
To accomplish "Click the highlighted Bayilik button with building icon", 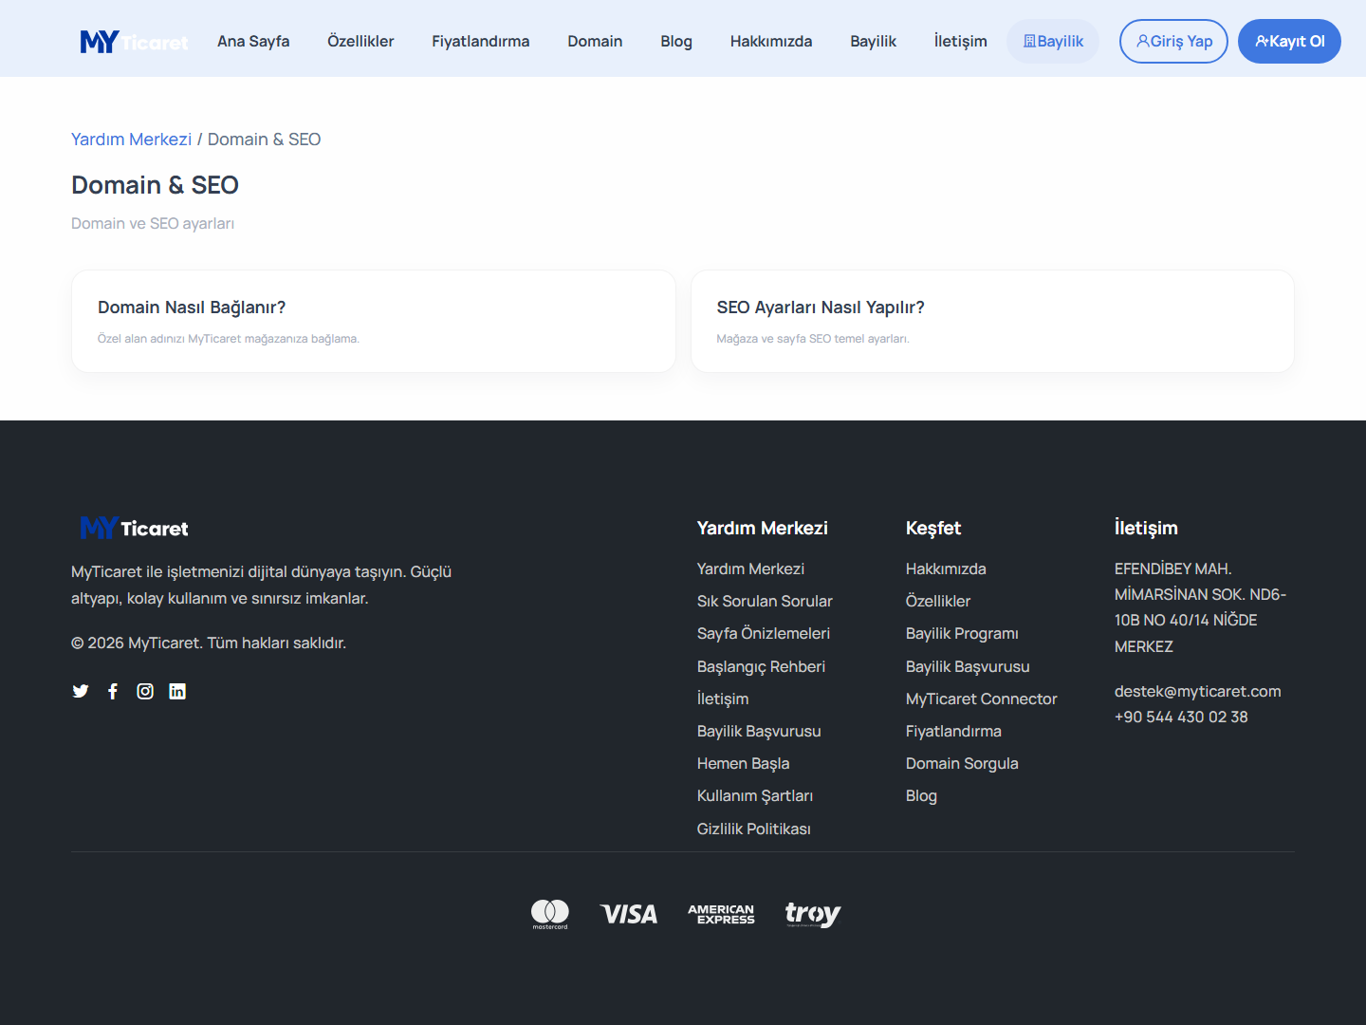I will [1053, 42].
